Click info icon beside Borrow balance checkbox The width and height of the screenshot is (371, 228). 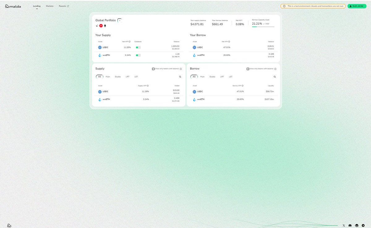[x=275, y=69]
